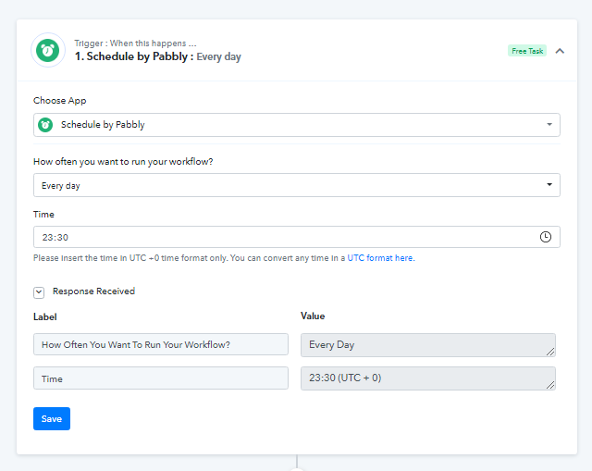Click the Every Day value box

pos(428,345)
